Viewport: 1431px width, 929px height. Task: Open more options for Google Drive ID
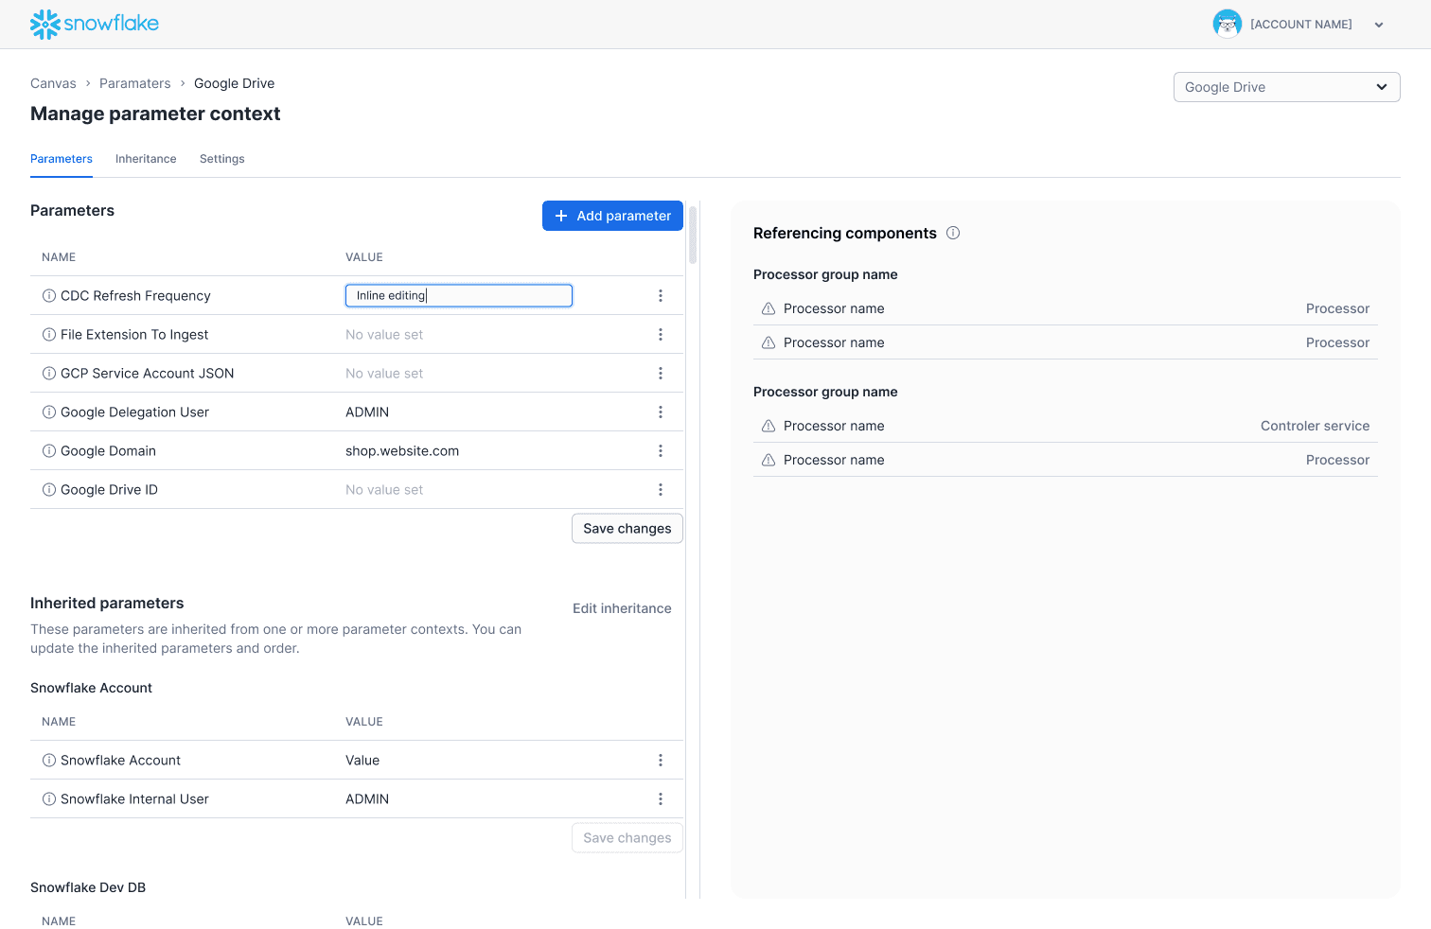pos(661,490)
